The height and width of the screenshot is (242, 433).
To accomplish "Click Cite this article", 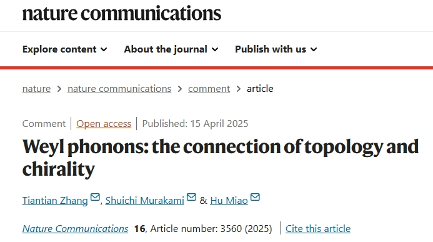I will click(x=318, y=229).
